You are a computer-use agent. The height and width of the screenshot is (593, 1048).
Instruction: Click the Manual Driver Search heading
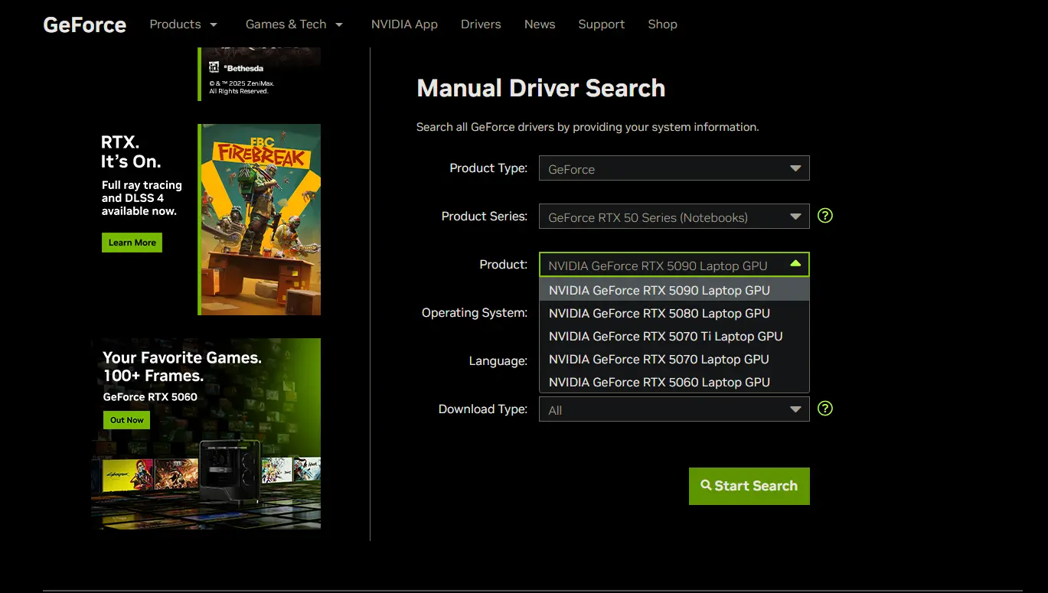click(541, 88)
